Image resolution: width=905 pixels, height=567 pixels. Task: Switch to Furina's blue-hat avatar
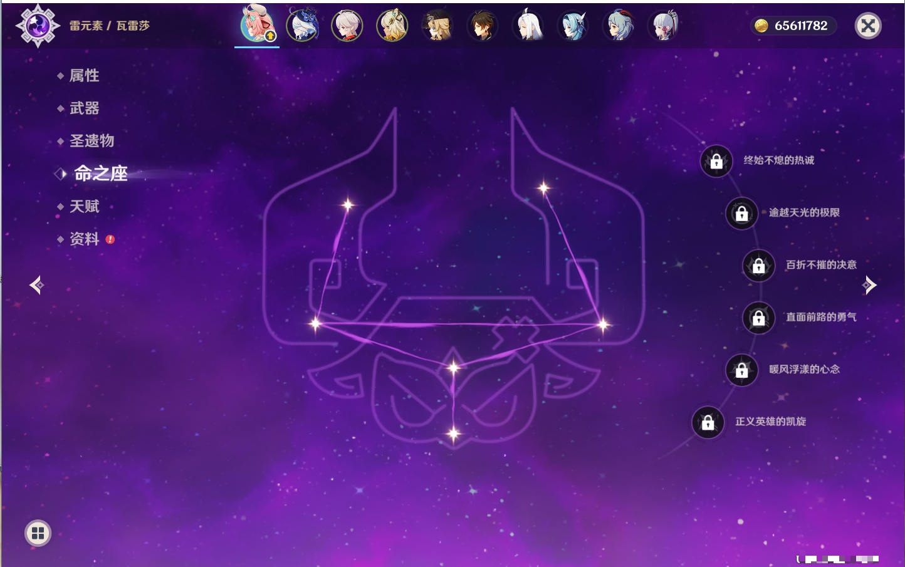click(302, 26)
